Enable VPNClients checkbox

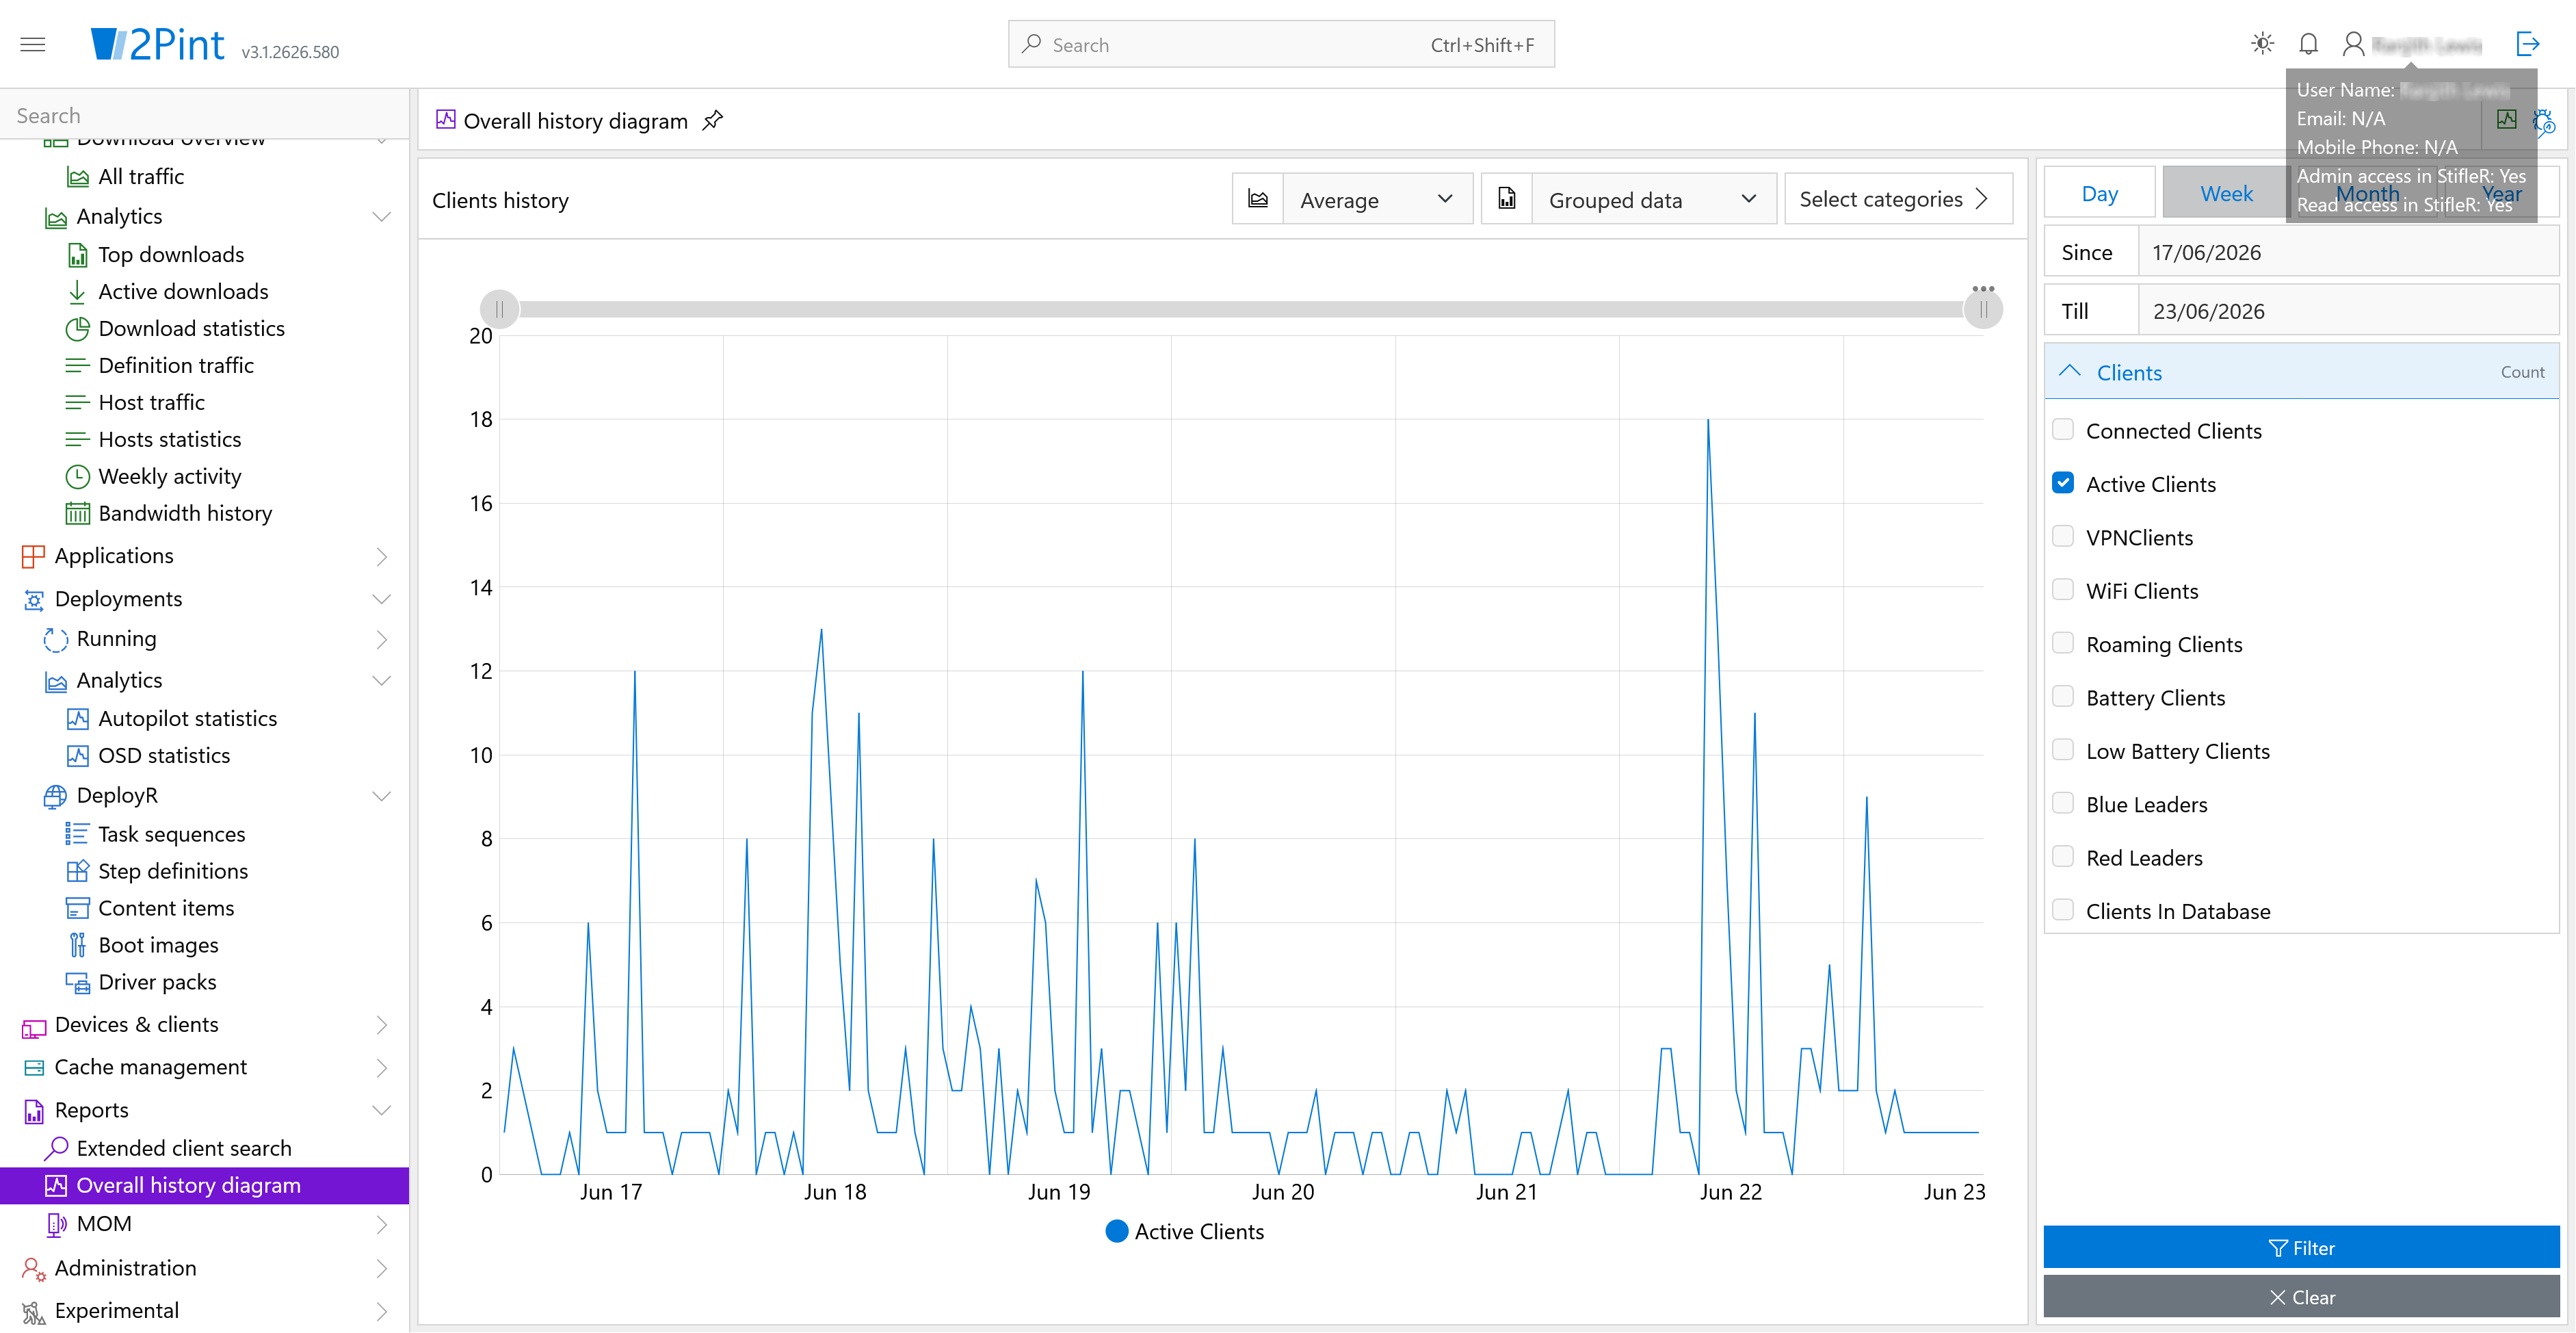(x=2062, y=536)
